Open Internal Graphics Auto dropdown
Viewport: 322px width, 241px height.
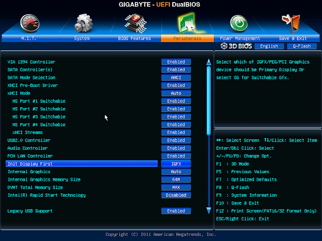click(176, 172)
